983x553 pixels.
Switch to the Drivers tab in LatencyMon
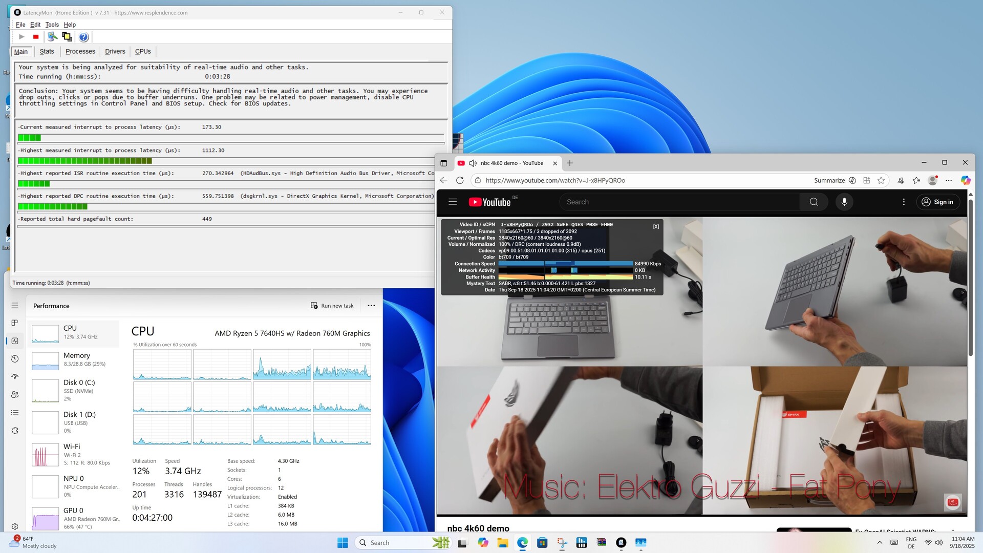(x=115, y=51)
